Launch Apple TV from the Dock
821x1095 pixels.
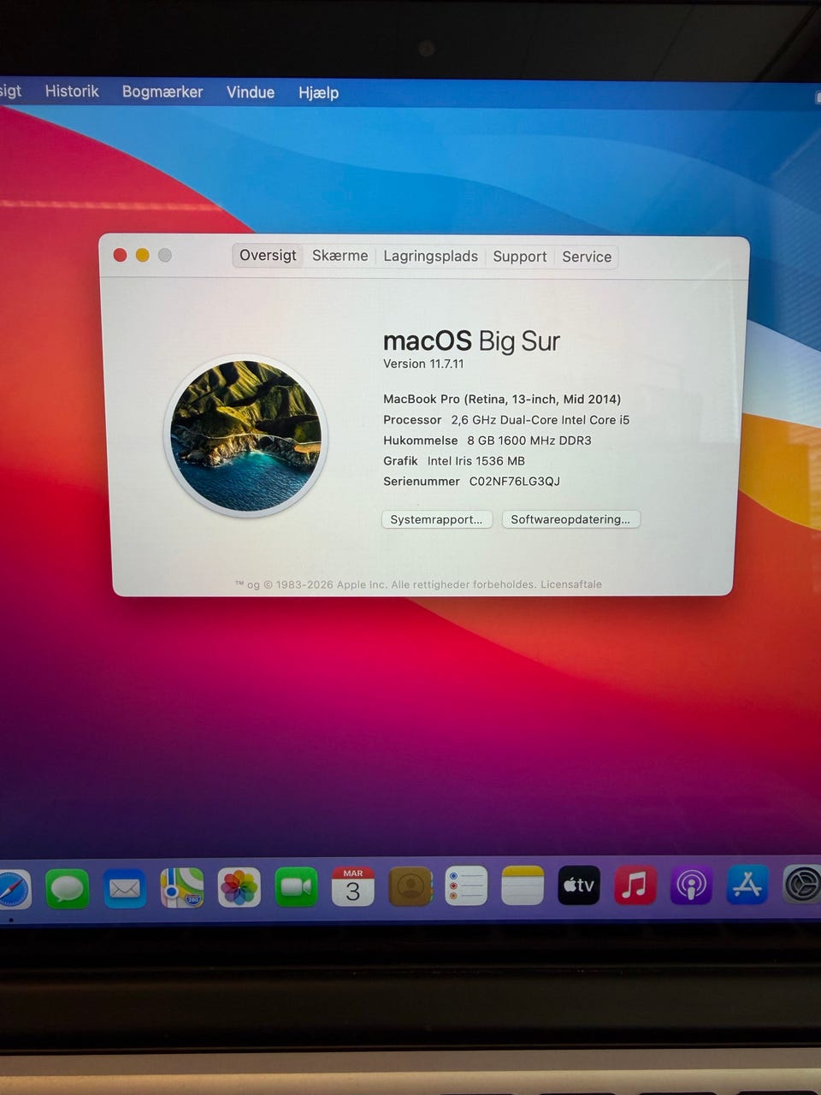[x=579, y=885]
